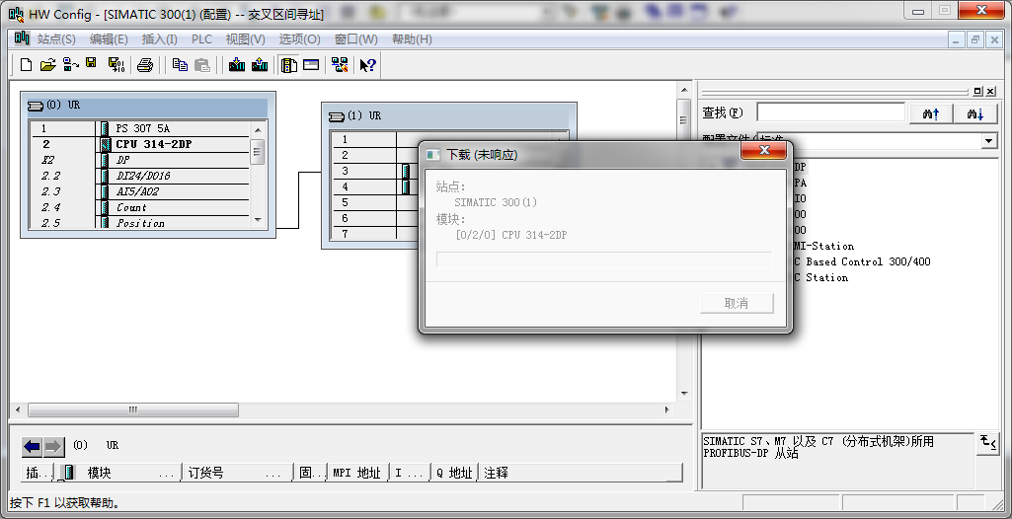Screen dimensions: 1012x519
Task: Close the 下载 dialog with red X
Action: [x=764, y=150]
